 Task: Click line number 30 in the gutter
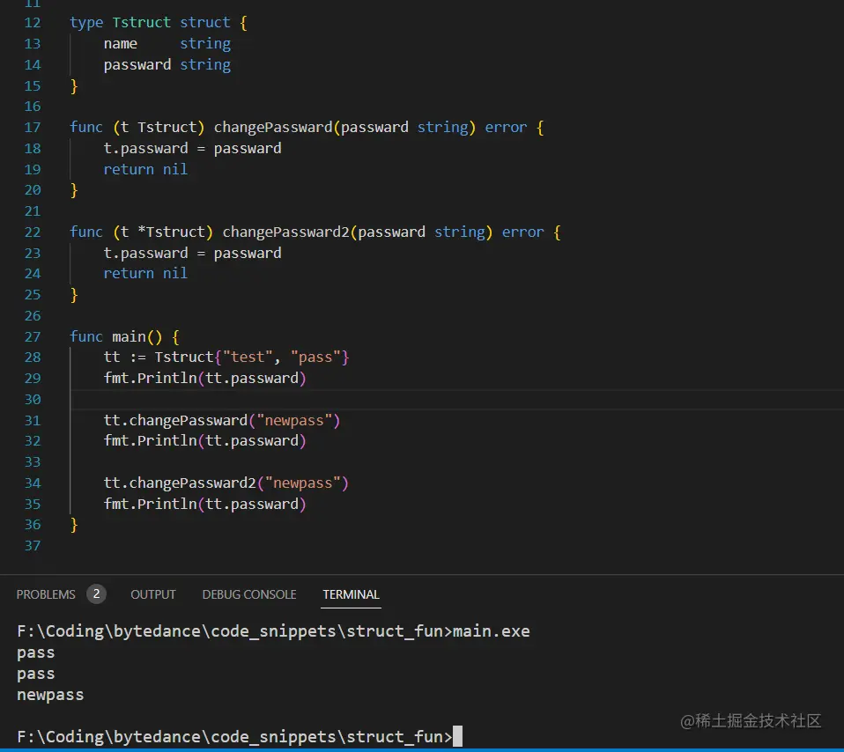33,400
